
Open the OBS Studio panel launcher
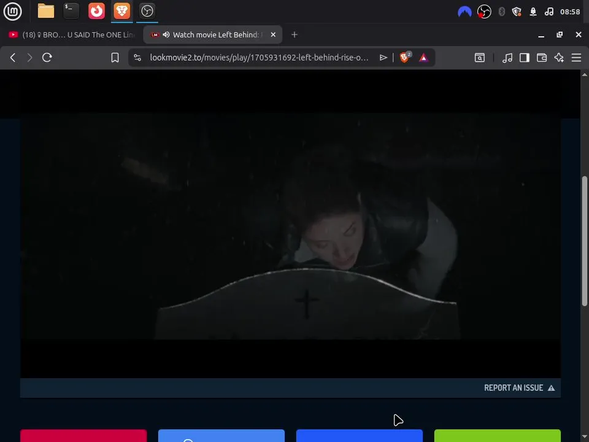coord(147,11)
